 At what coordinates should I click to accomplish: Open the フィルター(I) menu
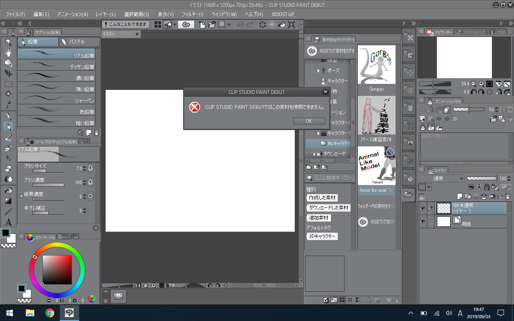[193, 14]
